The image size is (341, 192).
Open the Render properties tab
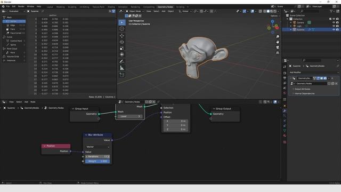285,73
